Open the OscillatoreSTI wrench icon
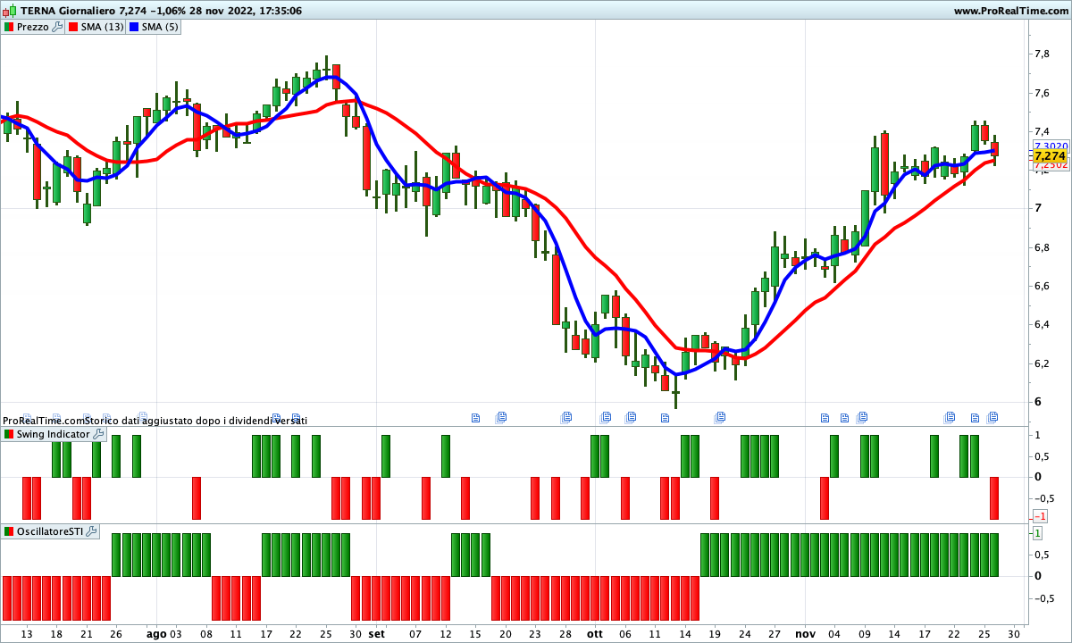1072x643 pixels. pyautogui.click(x=91, y=531)
